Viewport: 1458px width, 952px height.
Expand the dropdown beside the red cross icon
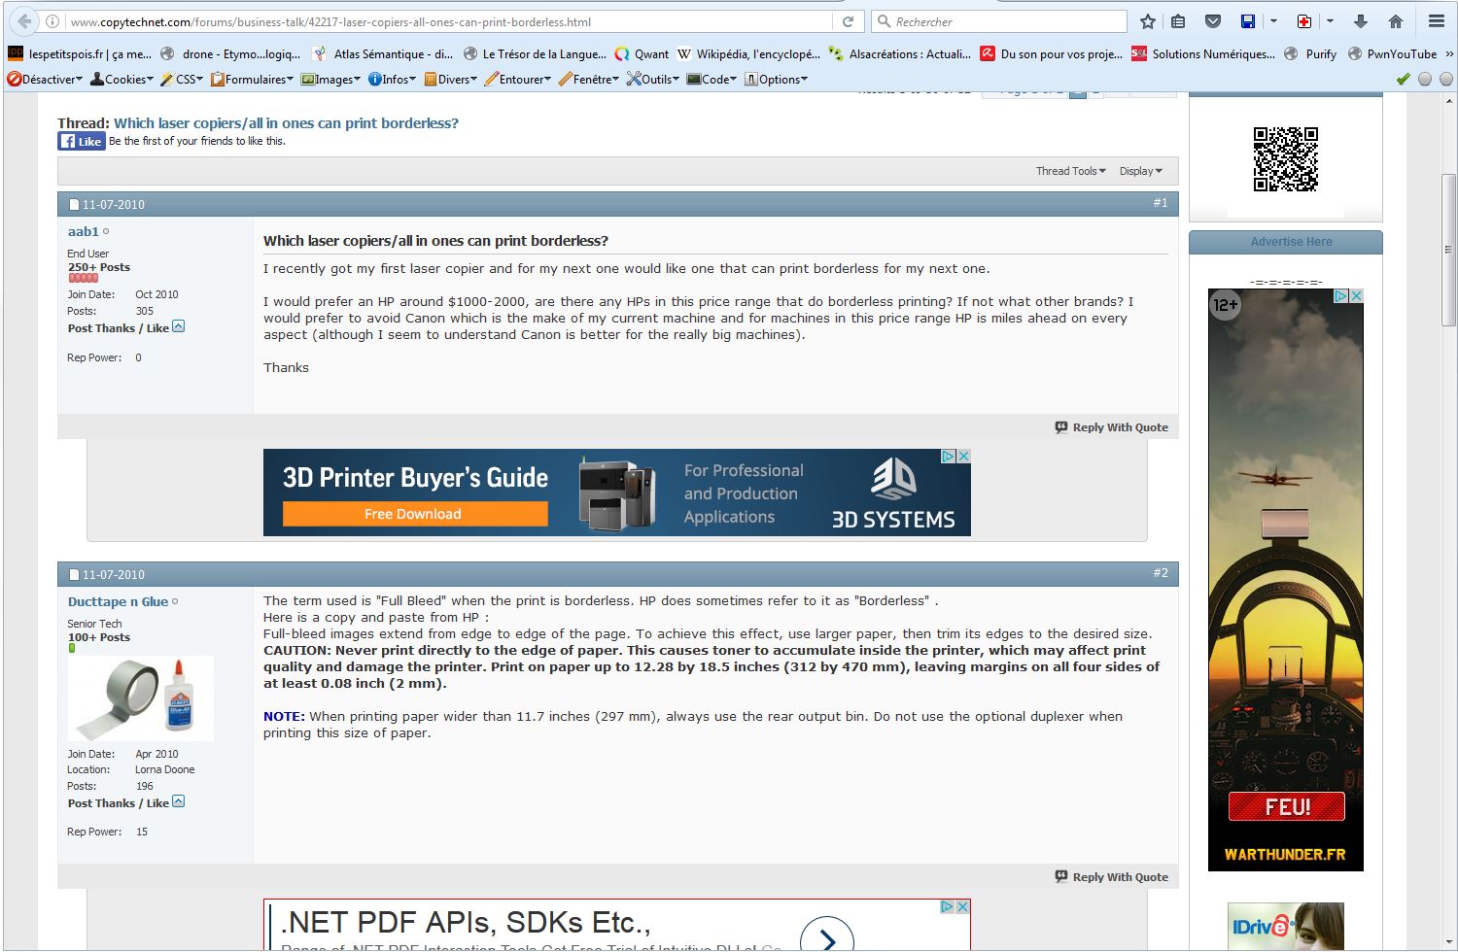pyautogui.click(x=1330, y=21)
